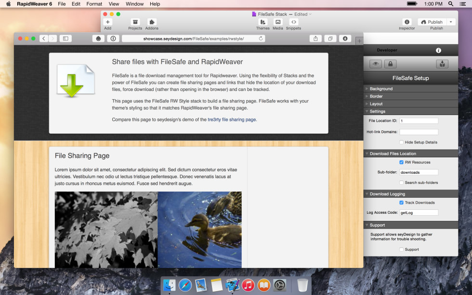Open the RapidWeaver 6 app menu
472x295 pixels.
point(34,4)
